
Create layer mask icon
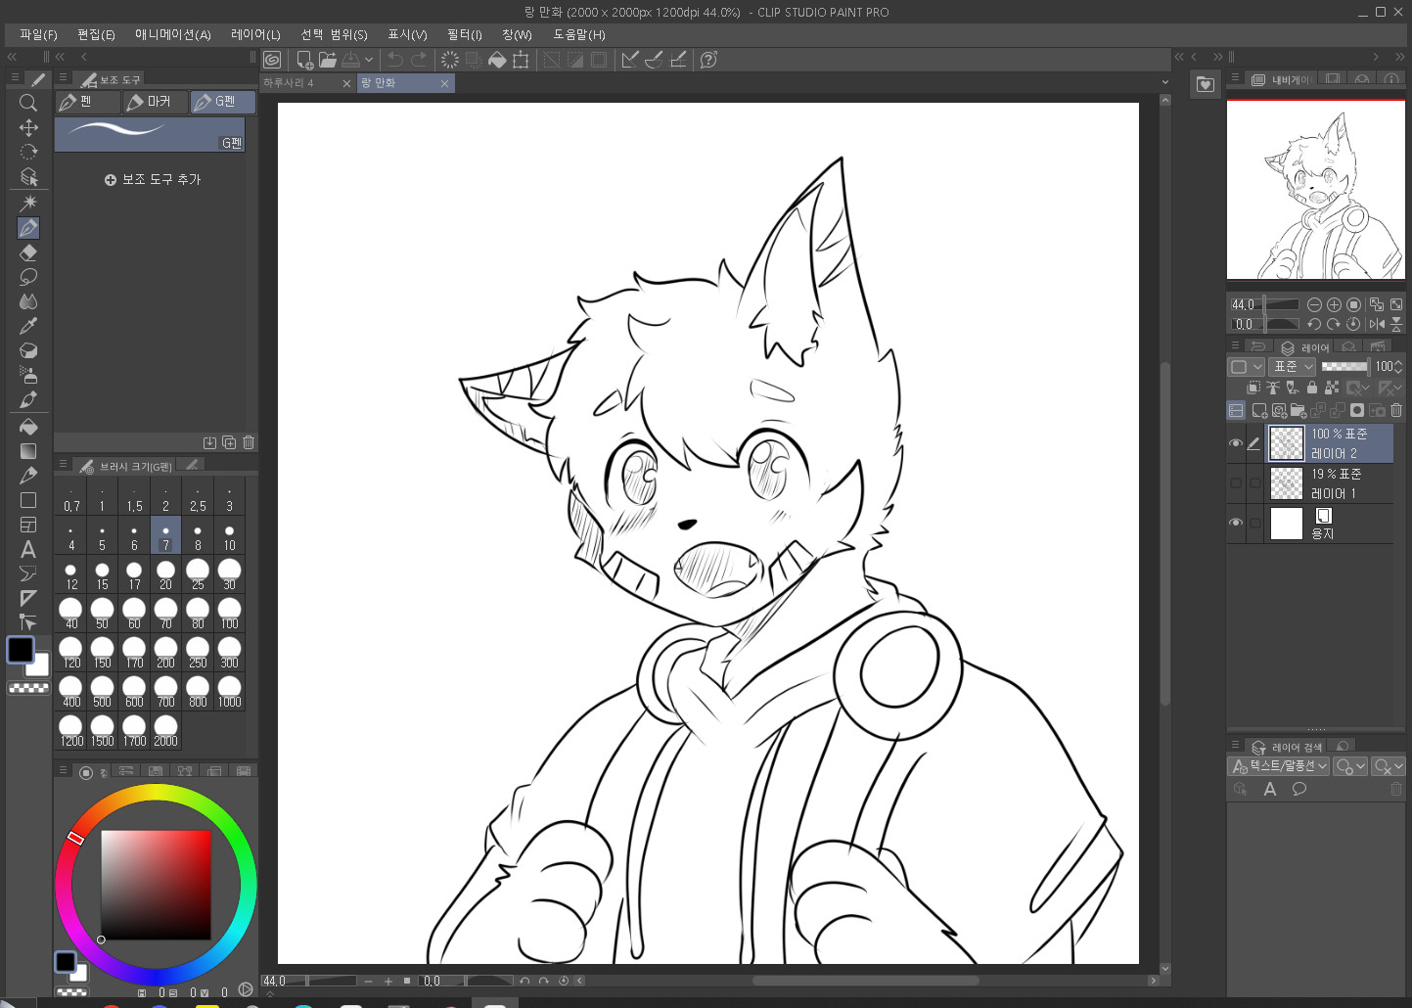(x=1357, y=410)
